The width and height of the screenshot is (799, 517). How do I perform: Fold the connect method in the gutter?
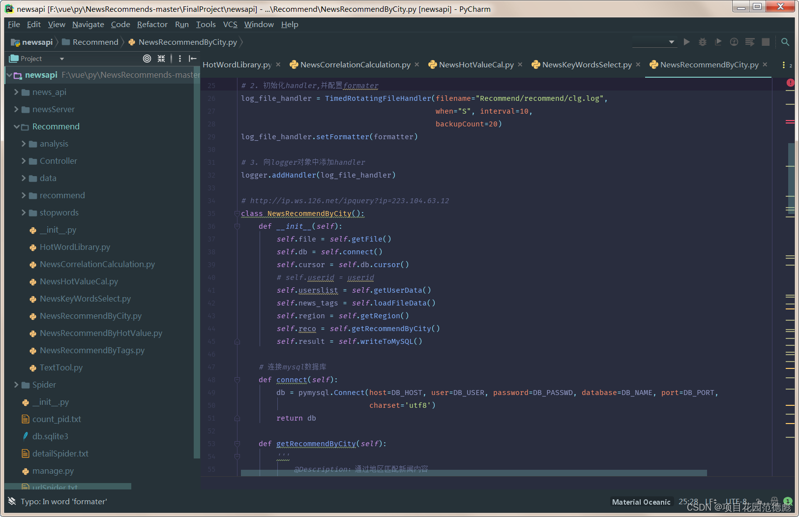[x=237, y=380]
